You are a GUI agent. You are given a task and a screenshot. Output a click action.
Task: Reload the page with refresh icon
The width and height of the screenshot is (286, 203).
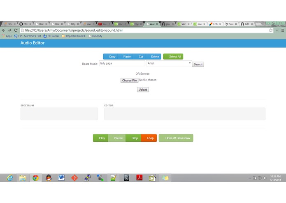pos(16,30)
